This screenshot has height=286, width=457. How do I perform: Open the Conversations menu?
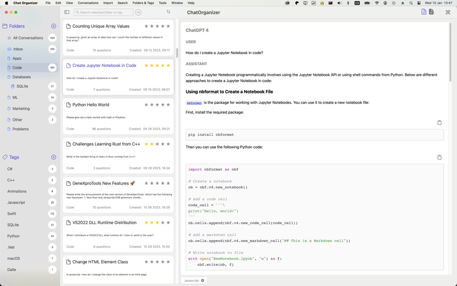tap(89, 3)
